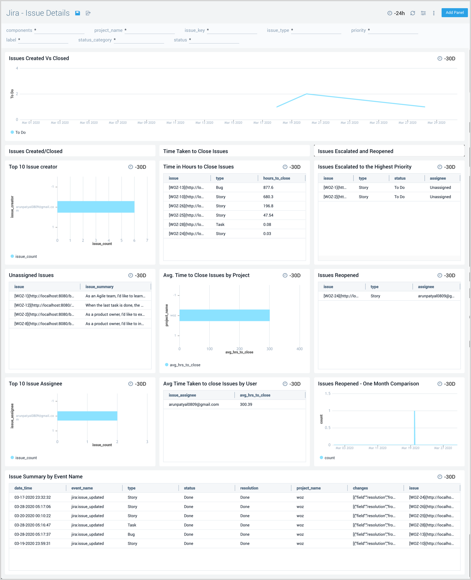This screenshot has height=580, width=471.
Task: Open the three-dot more options menu
Action: point(434,13)
